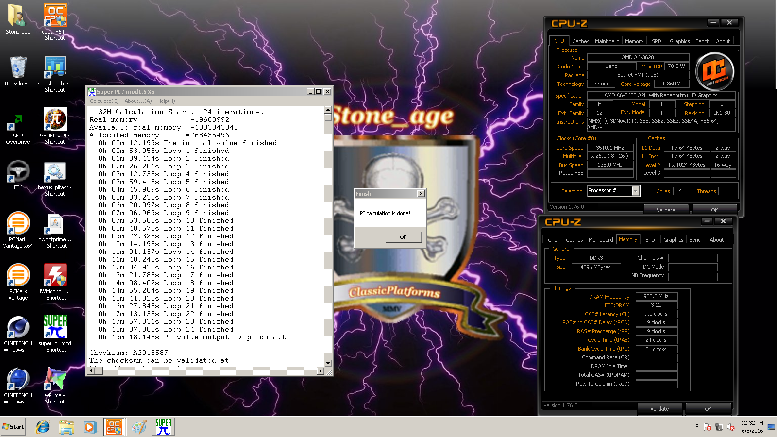
Task: Open the Help(H) menu in Super PI
Action: point(166,101)
